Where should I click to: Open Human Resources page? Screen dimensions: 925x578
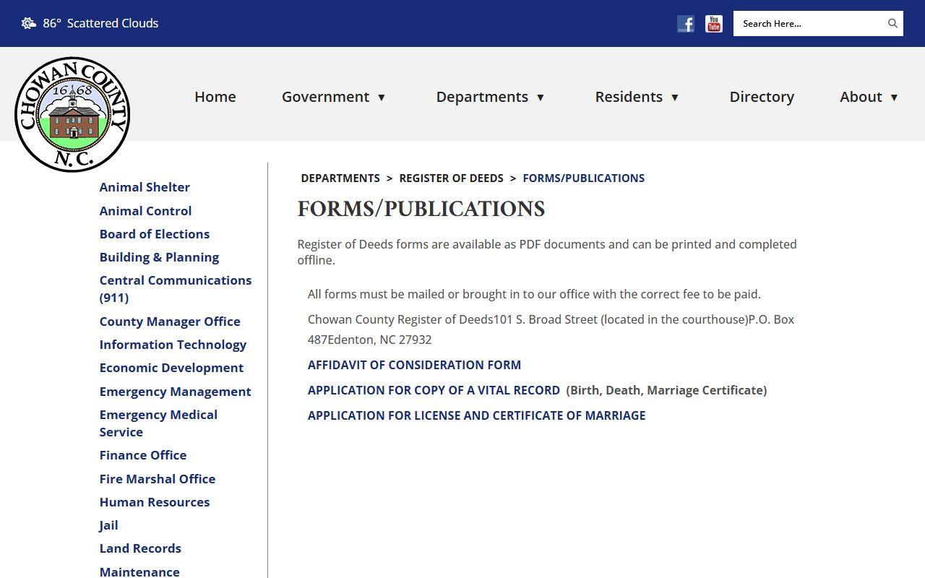coord(155,502)
